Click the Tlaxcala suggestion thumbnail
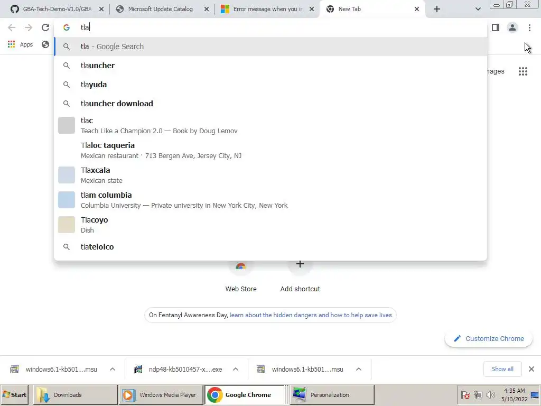The image size is (541, 406). (x=67, y=175)
